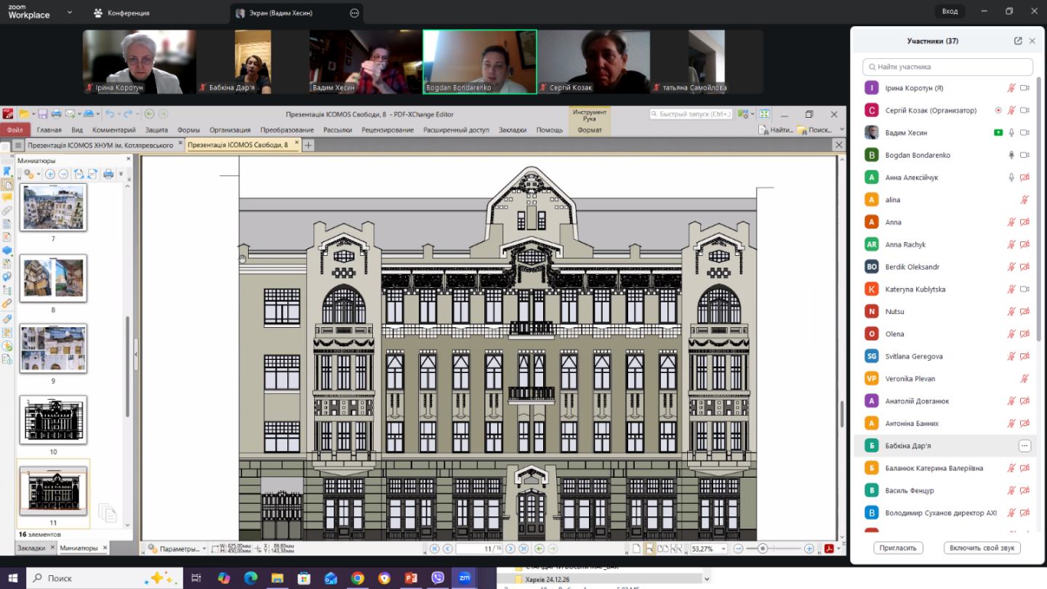Image resolution: width=1047 pixels, height=589 pixels.
Task: Click the scanner icon in the quick toolbar
Action: pyautogui.click(x=88, y=113)
